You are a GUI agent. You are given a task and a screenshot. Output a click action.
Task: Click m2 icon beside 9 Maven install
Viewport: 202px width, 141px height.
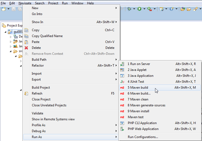click(x=122, y=111)
